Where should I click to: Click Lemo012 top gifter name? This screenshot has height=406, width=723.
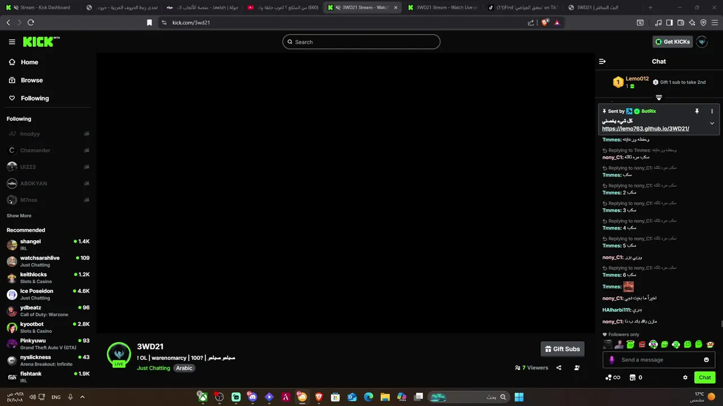637,79
